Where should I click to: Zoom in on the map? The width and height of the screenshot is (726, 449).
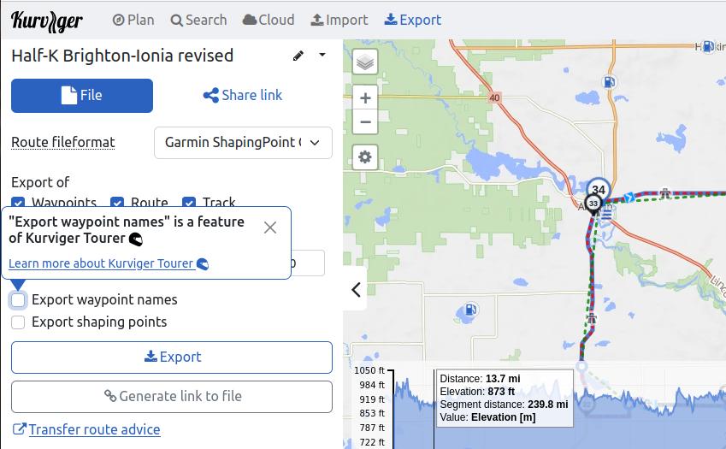[365, 98]
